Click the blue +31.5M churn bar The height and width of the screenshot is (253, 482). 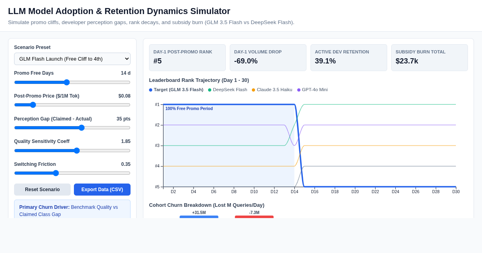(x=199, y=217)
